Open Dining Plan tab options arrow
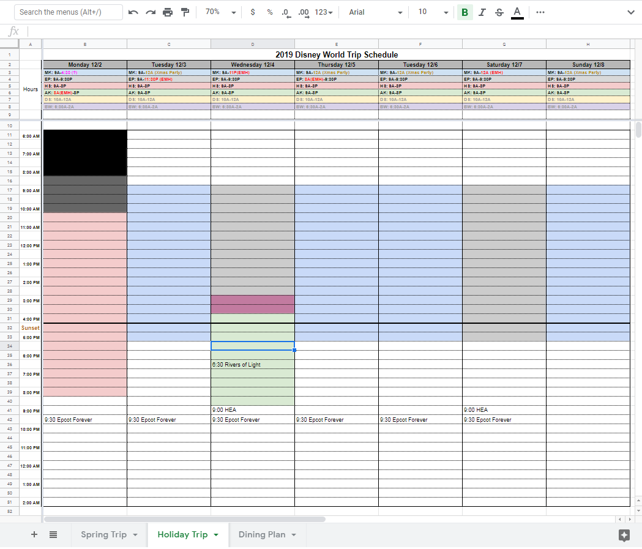The image size is (642, 549). point(294,535)
